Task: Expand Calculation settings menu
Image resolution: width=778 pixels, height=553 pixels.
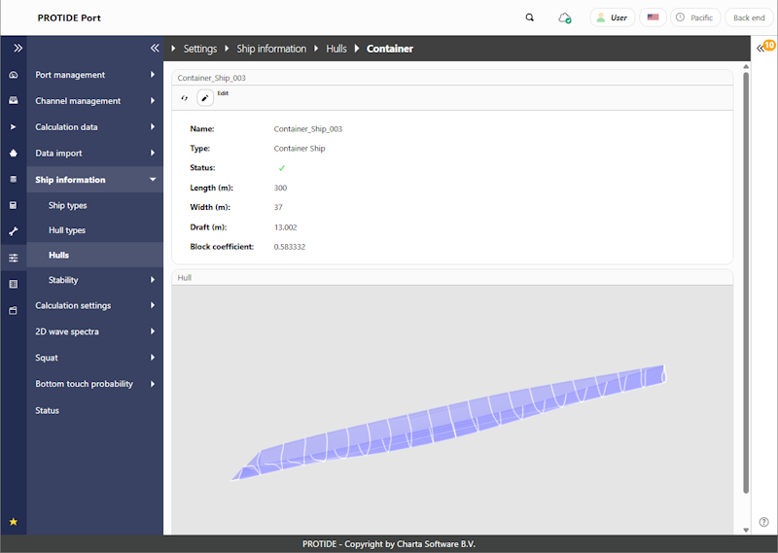Action: (94, 305)
